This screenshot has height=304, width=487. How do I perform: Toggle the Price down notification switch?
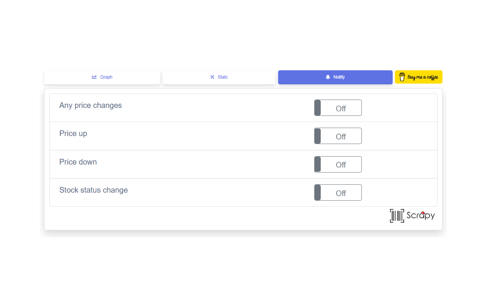[x=338, y=165]
